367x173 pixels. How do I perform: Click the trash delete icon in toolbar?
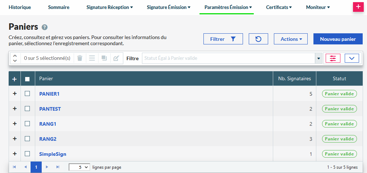[80, 58]
